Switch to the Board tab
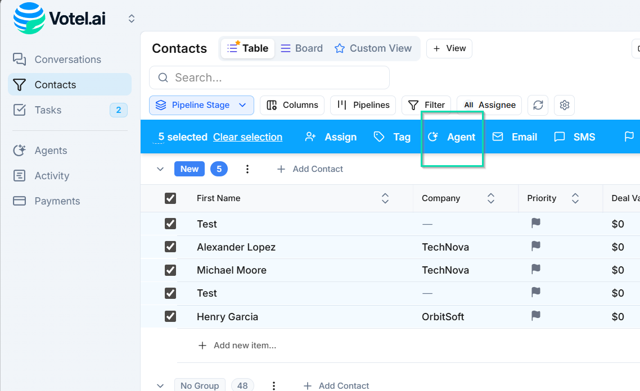The width and height of the screenshot is (640, 391). (301, 48)
